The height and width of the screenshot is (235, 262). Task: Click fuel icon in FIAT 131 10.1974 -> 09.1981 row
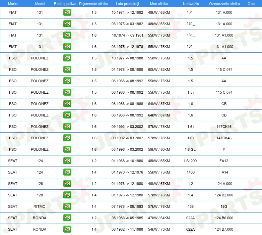point(67,35)
